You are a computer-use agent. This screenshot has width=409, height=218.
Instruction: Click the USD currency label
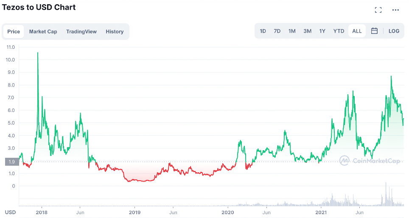[11, 212]
